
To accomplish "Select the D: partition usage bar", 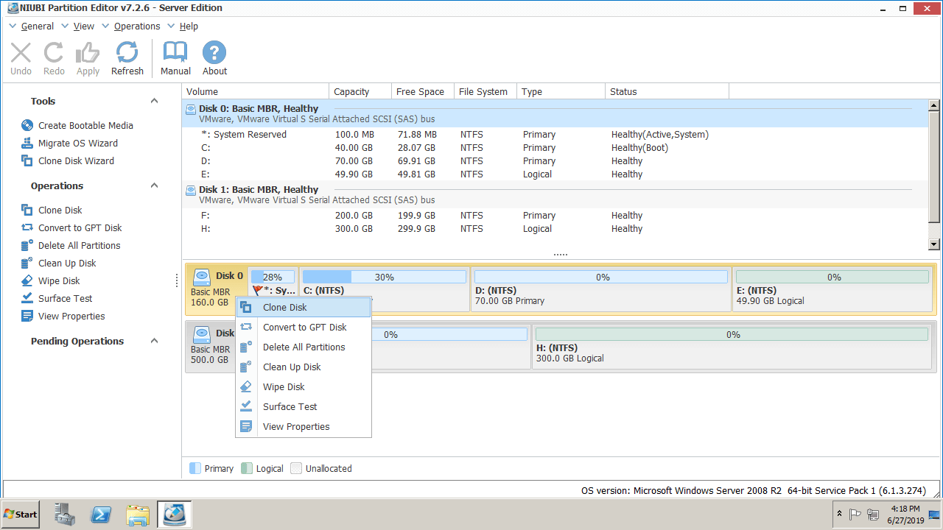I will click(x=600, y=278).
